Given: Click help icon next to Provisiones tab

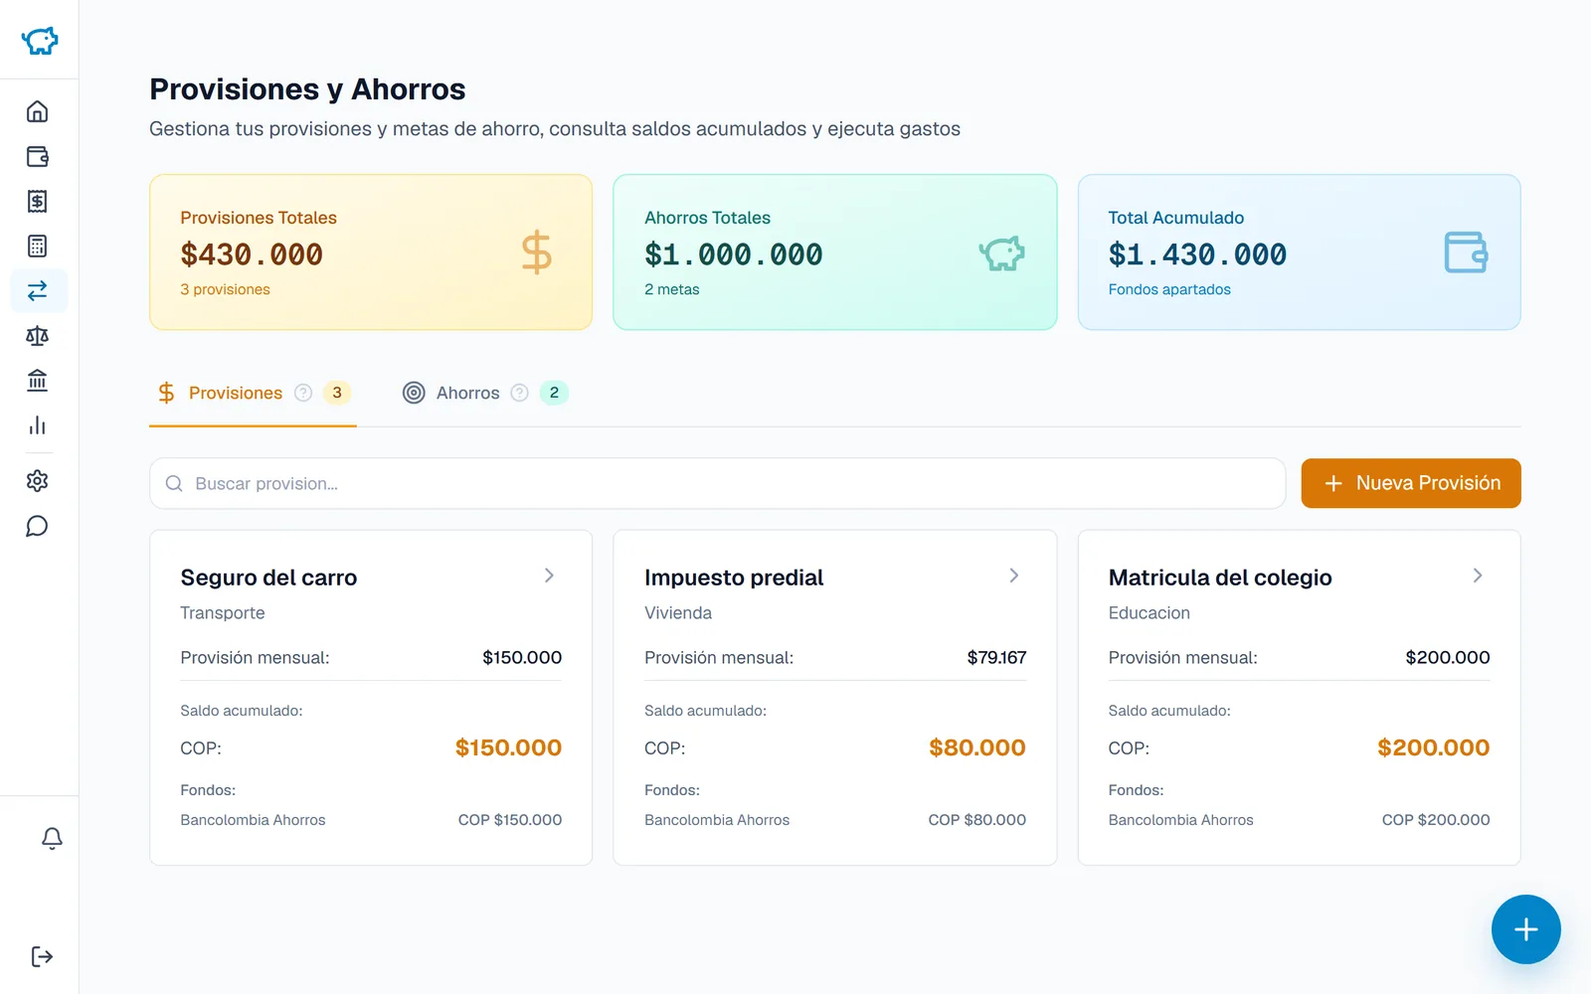Looking at the screenshot, I should [303, 393].
